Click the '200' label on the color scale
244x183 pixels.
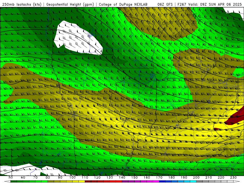[196, 178]
